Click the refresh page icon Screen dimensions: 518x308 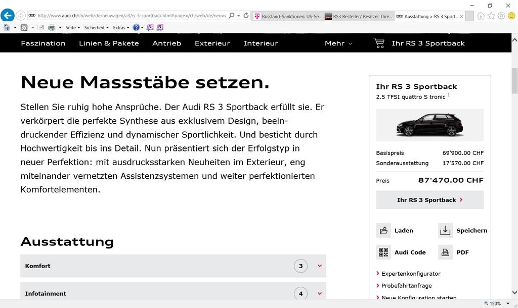coord(246,16)
